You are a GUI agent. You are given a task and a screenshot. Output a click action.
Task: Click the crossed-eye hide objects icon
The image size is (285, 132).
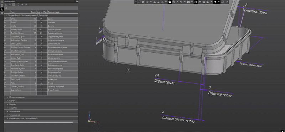[x=181, y=2]
